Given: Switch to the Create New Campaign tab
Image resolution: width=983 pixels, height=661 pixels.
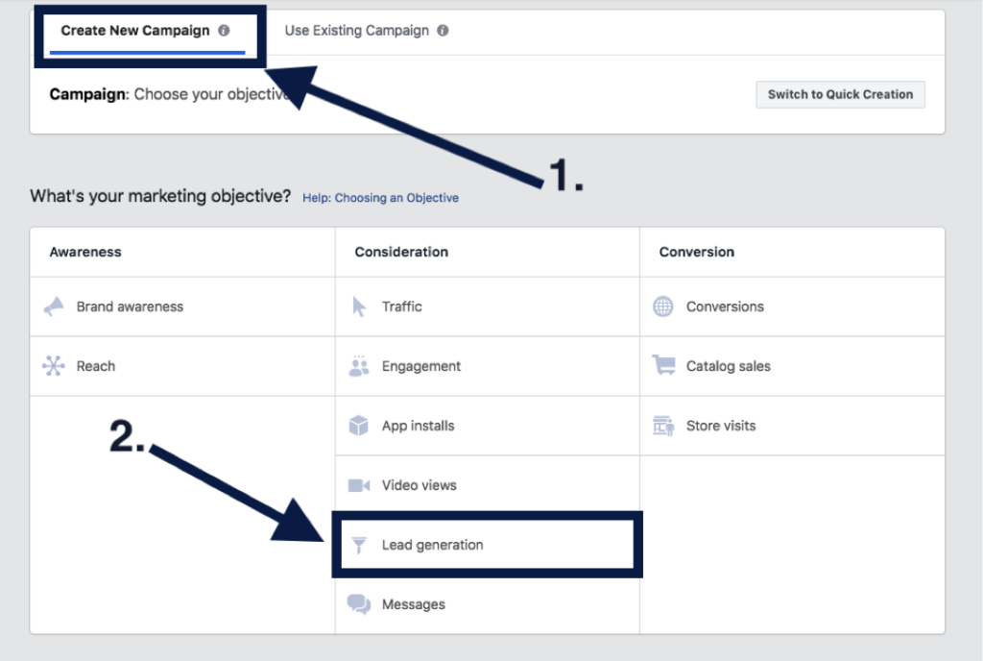Looking at the screenshot, I should pos(134,31).
